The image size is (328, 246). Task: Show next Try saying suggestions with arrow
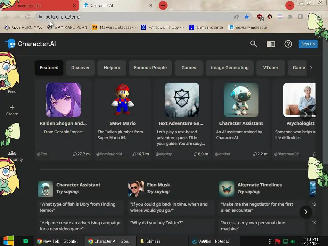coord(306,212)
